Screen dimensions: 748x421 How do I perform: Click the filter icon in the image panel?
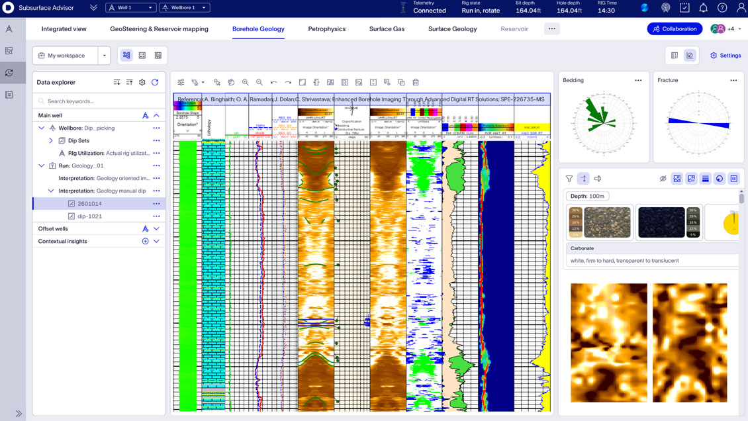click(x=569, y=178)
